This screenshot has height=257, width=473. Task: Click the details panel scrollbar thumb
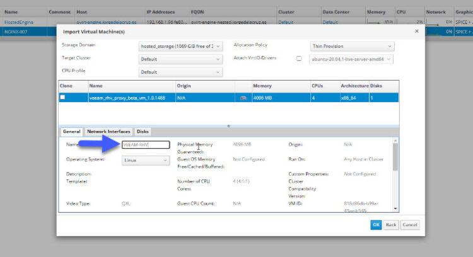(x=395, y=157)
